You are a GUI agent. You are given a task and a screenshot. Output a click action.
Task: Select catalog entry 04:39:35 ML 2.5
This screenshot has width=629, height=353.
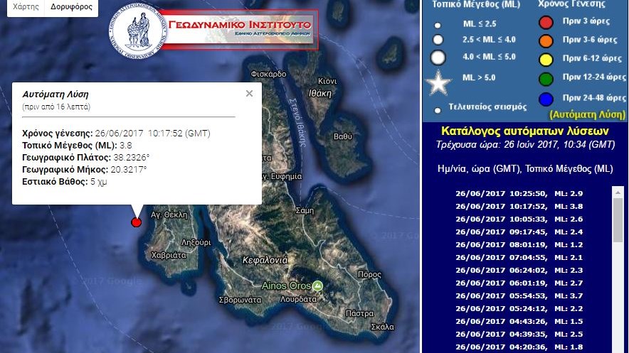tap(519, 335)
